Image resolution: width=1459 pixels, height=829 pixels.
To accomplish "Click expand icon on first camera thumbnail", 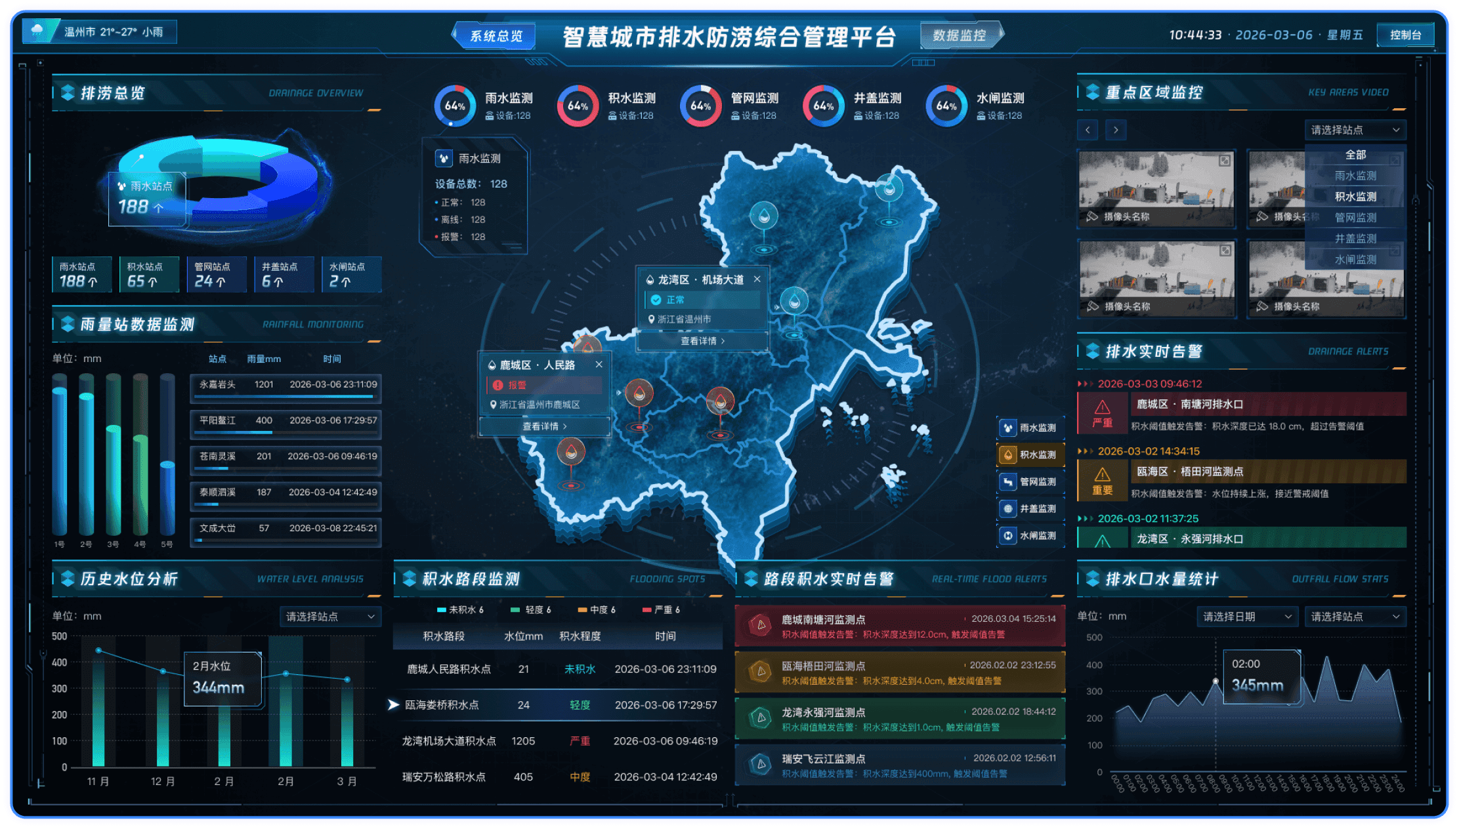I will coord(1225,161).
